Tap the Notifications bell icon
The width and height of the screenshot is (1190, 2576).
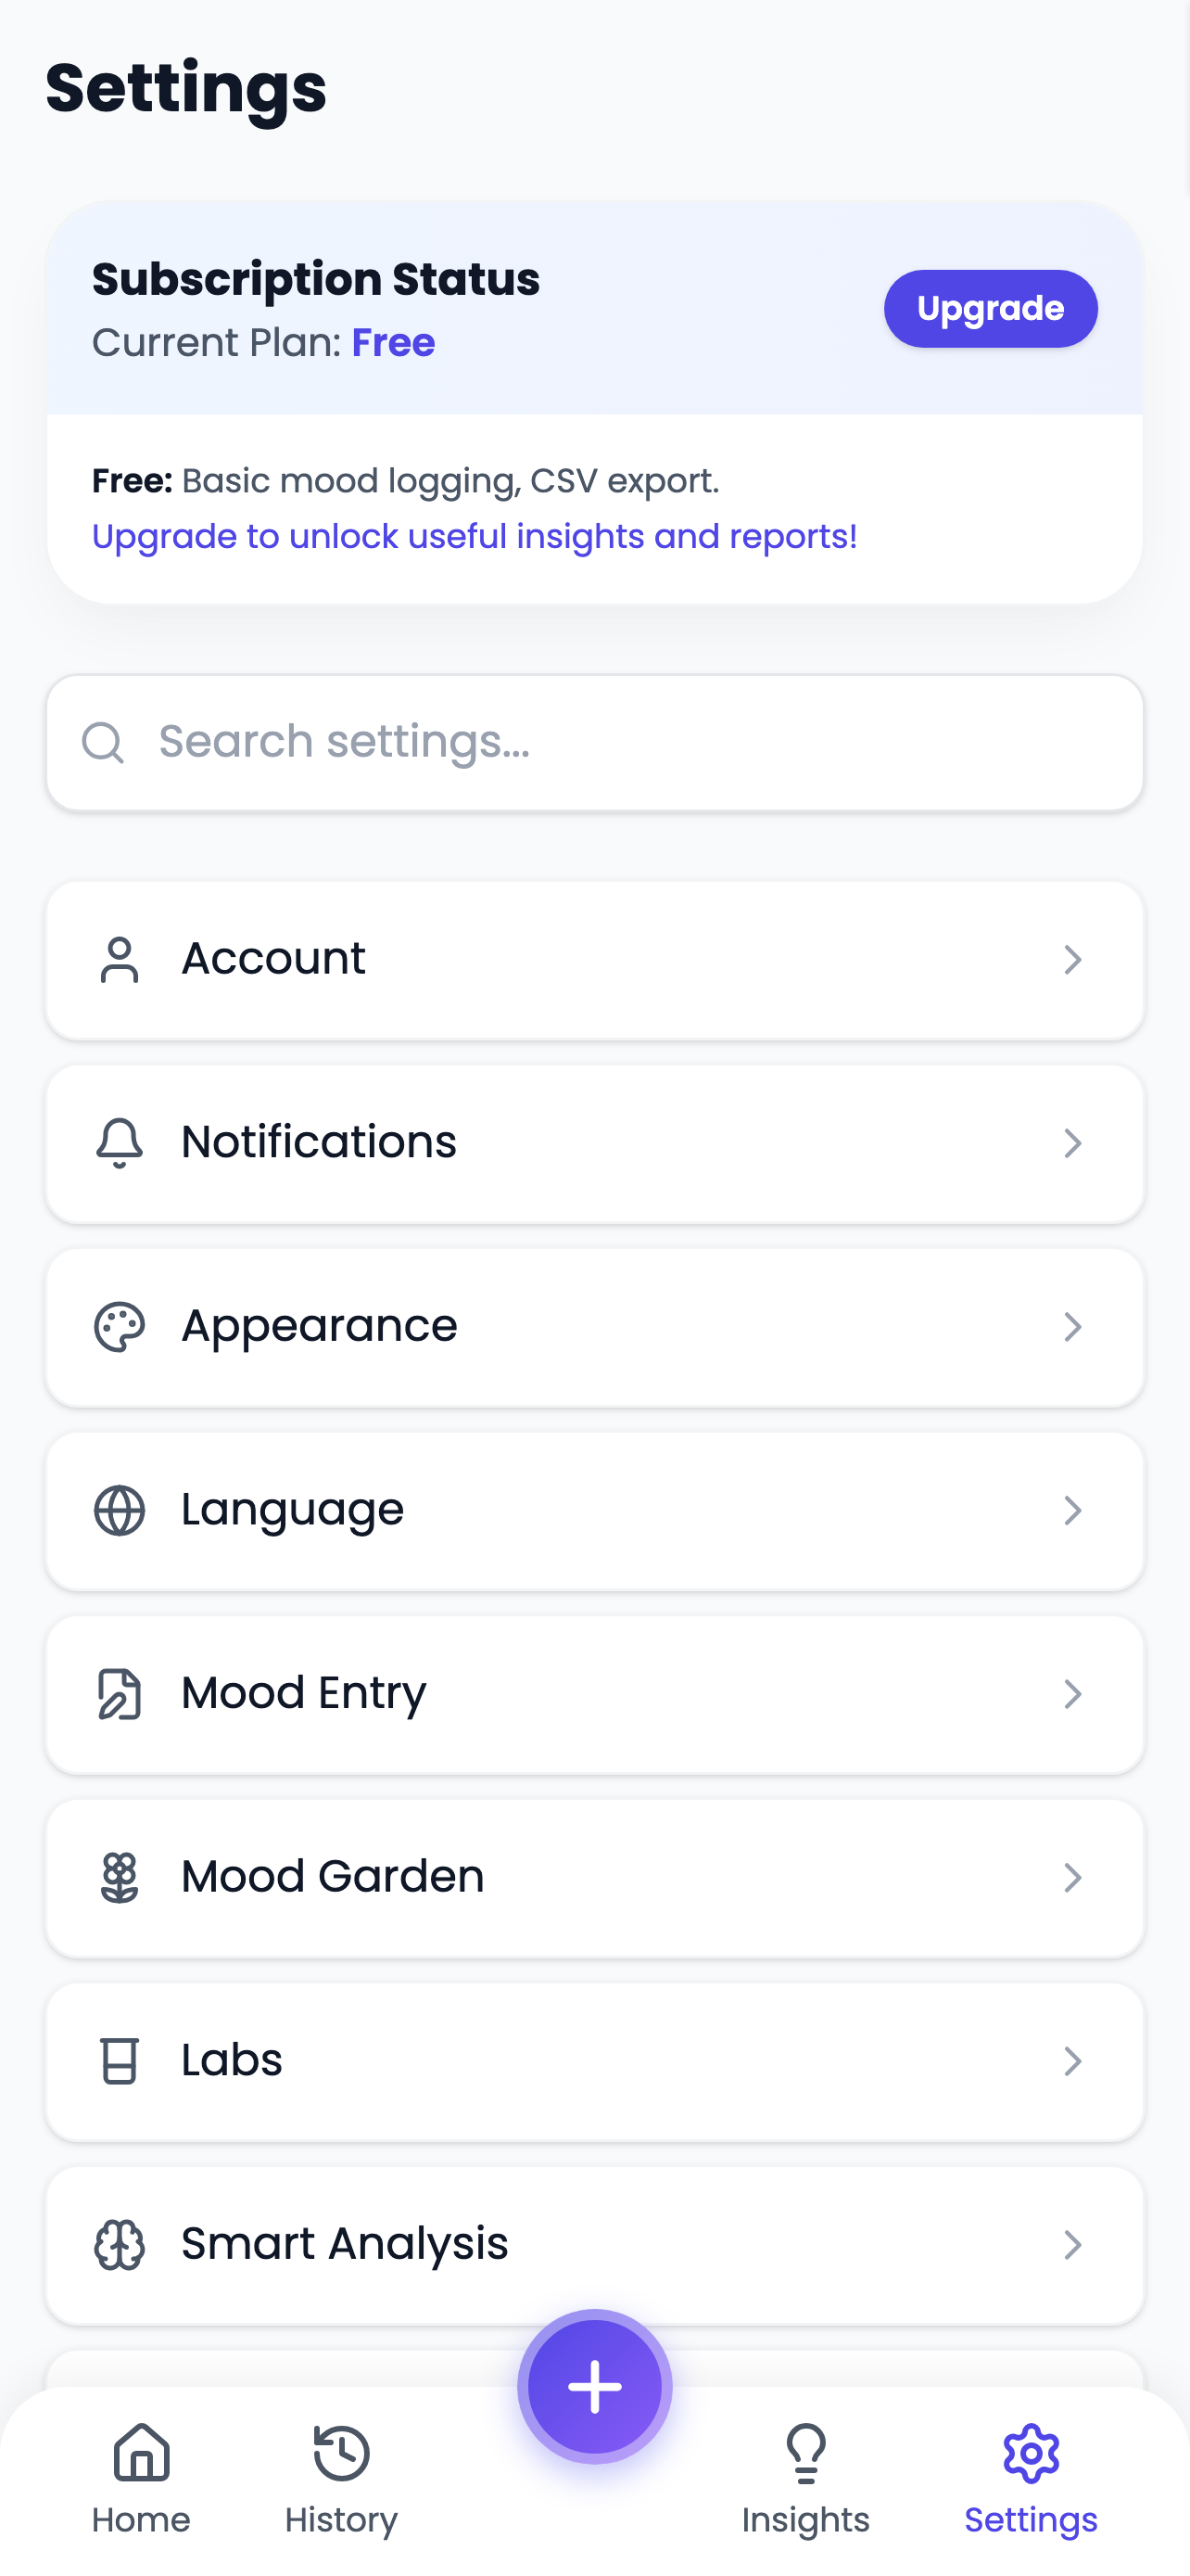[x=119, y=1143]
